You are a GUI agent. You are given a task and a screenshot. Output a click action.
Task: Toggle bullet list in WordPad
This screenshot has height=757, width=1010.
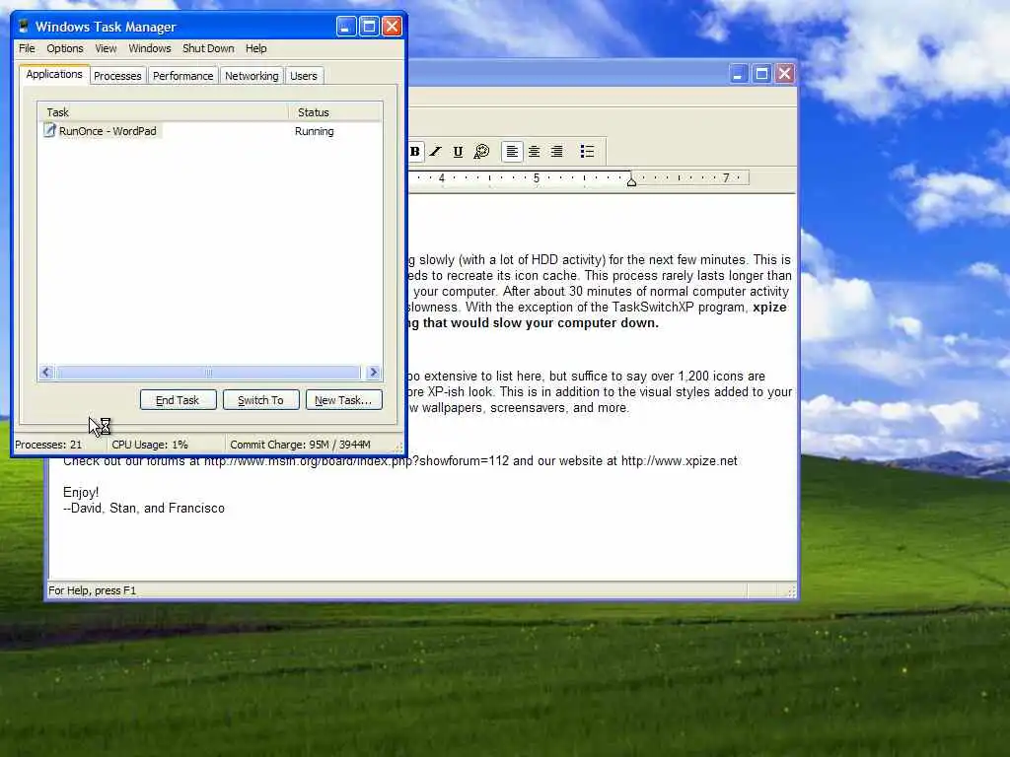(x=587, y=152)
